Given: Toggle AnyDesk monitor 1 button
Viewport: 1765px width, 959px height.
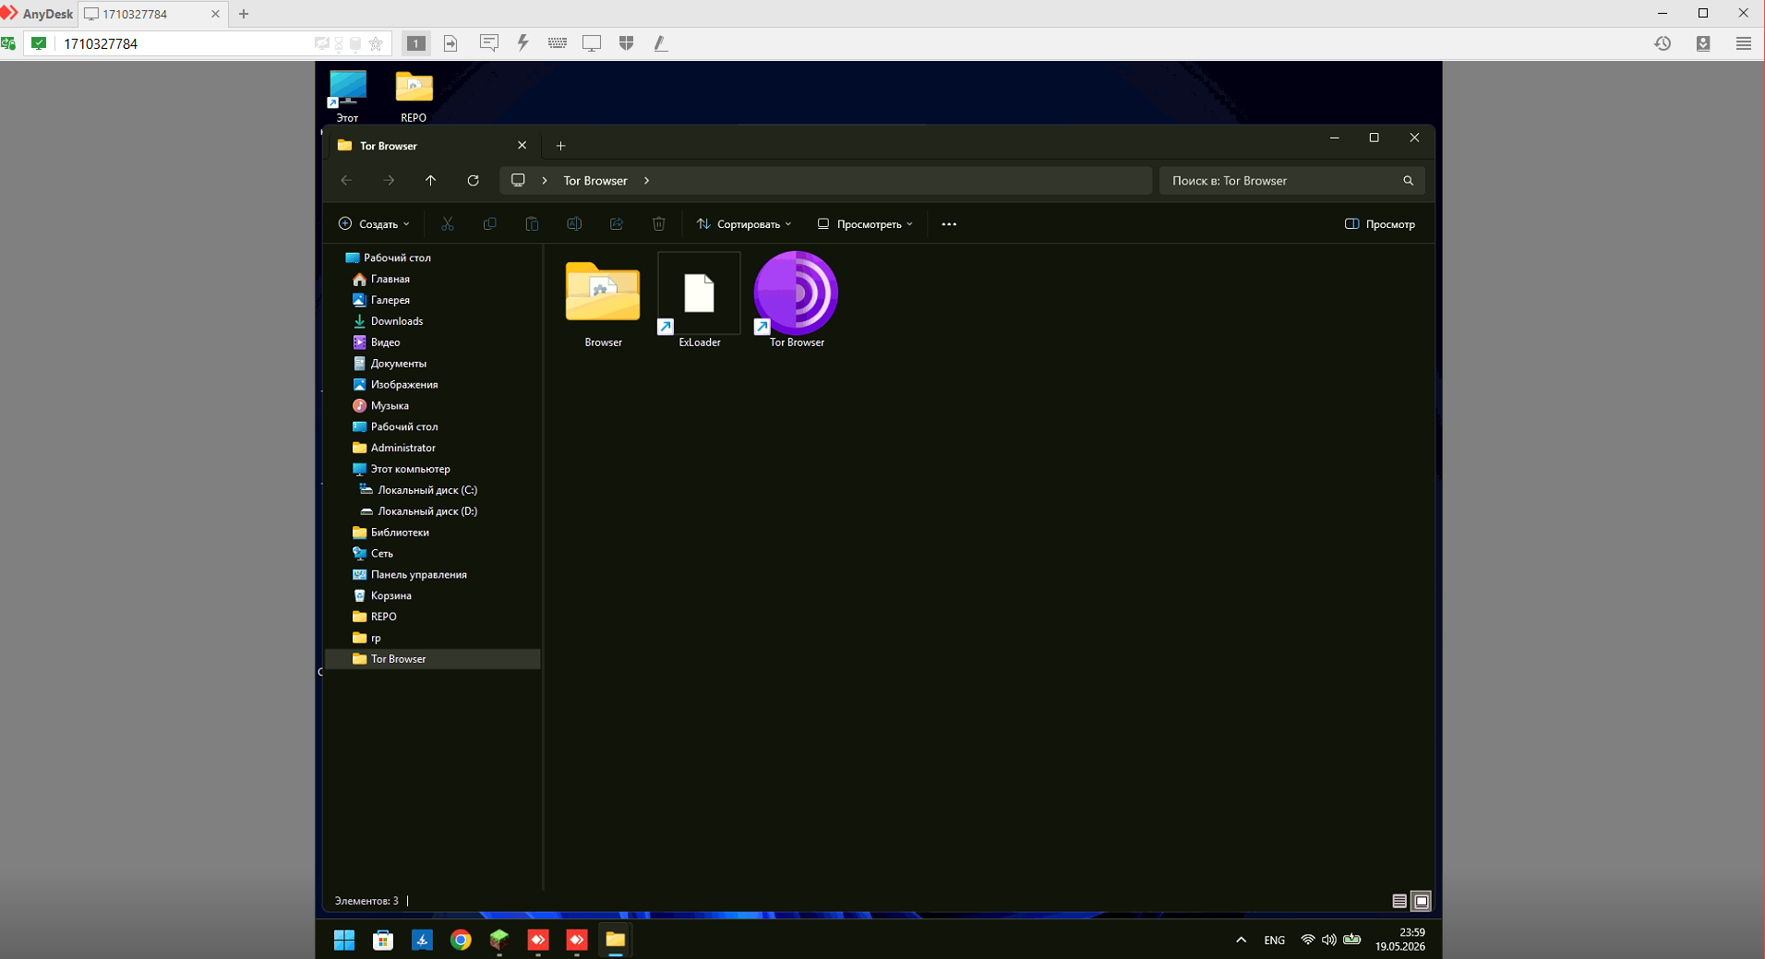Looking at the screenshot, I should tap(416, 43).
